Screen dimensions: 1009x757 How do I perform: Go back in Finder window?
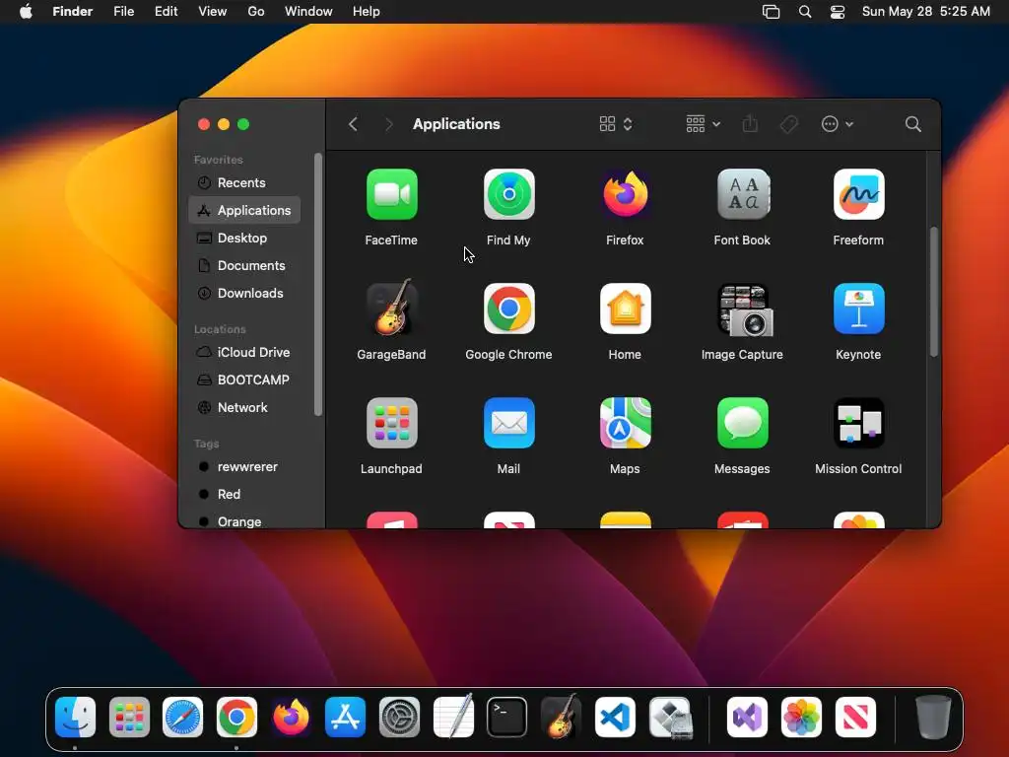click(x=353, y=124)
